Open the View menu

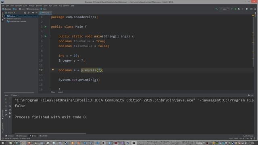(x=12, y=6)
